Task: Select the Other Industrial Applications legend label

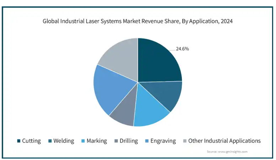Action: 224,141
